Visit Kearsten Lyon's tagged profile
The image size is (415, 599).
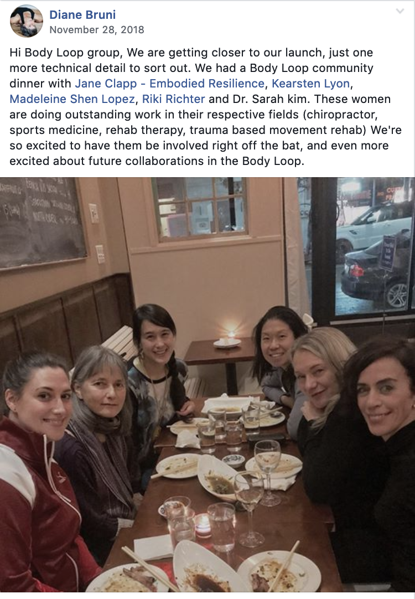(311, 83)
